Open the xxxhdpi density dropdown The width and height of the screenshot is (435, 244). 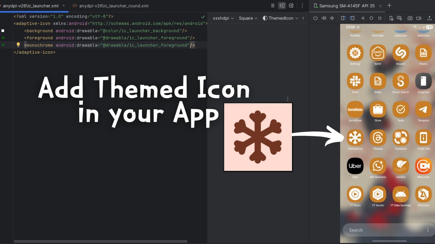(223, 18)
